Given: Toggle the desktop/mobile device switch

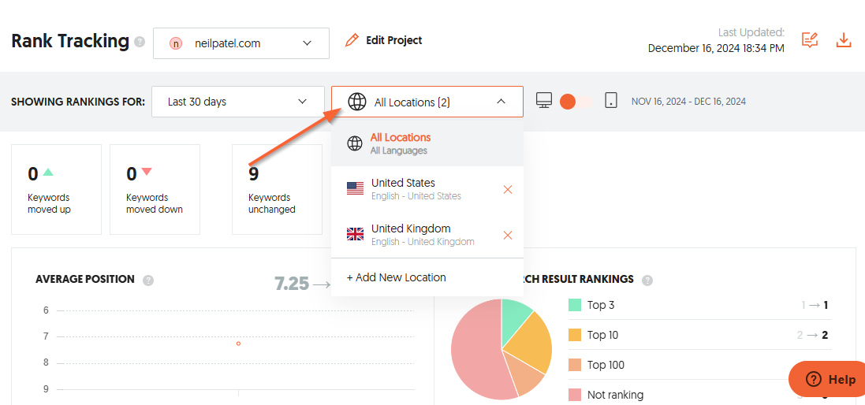Looking at the screenshot, I should coord(576,102).
